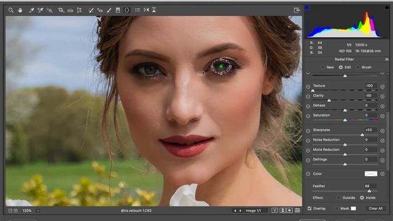Click the Color swatch box
393x221 pixels.
[x=371, y=174]
